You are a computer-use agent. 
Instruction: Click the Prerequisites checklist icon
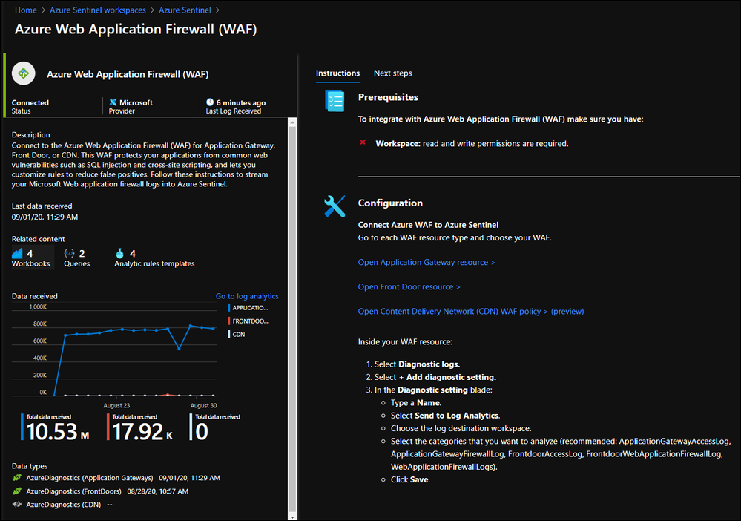coord(335,101)
